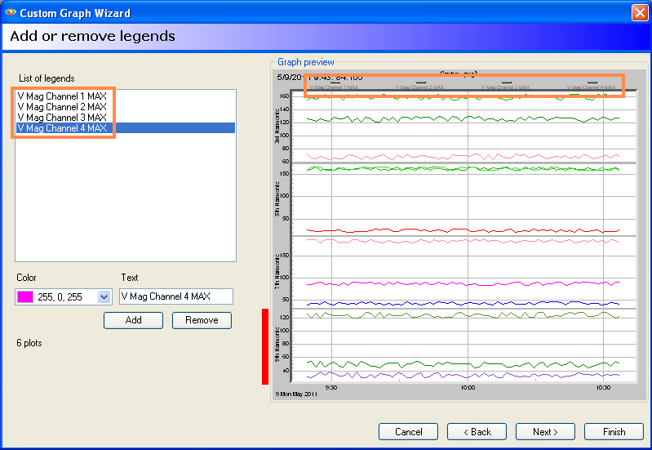This screenshot has width=652, height=450.
Task: Click Finish to complete the wizard
Action: [x=614, y=431]
